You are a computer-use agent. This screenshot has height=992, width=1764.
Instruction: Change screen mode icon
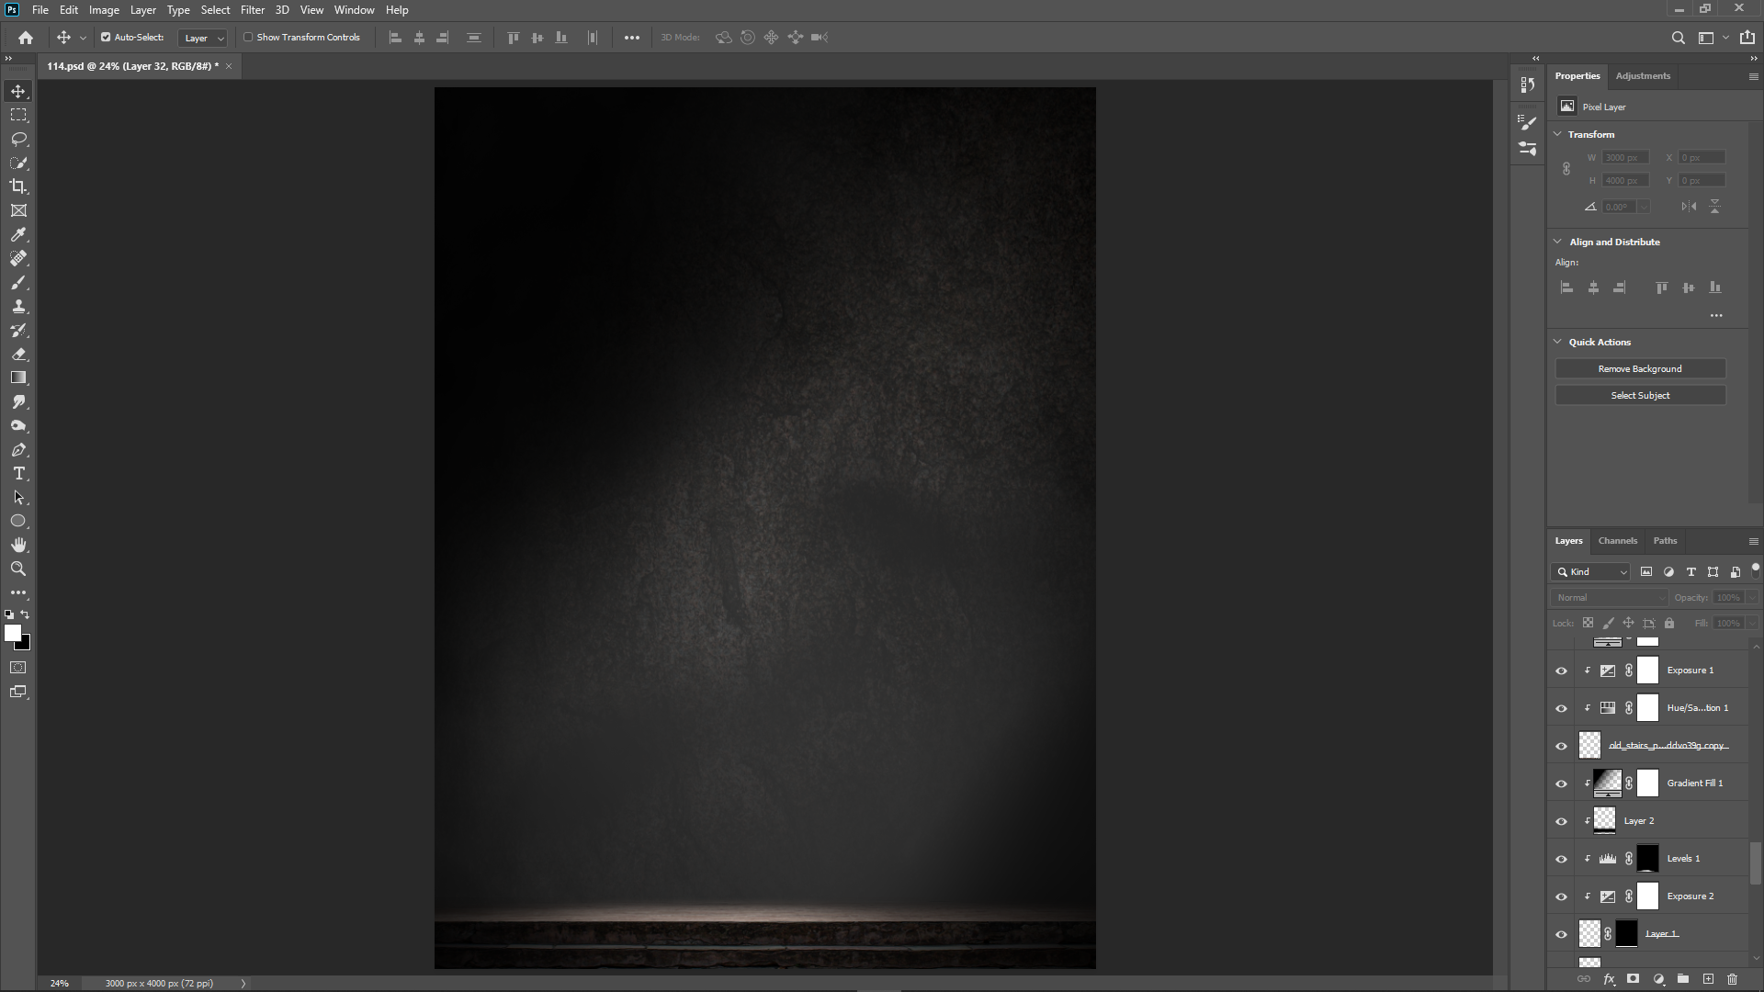[x=18, y=692]
